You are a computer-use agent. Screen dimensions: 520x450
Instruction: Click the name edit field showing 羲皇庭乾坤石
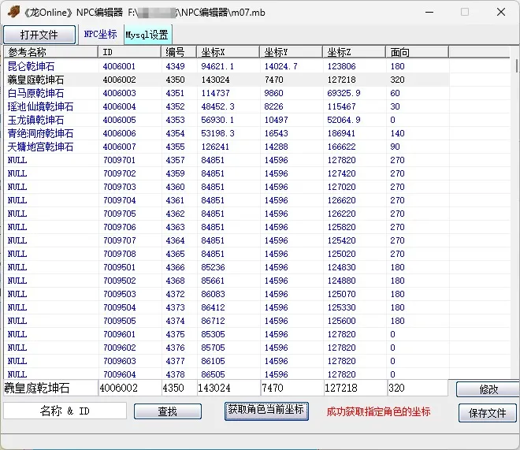tap(50, 389)
